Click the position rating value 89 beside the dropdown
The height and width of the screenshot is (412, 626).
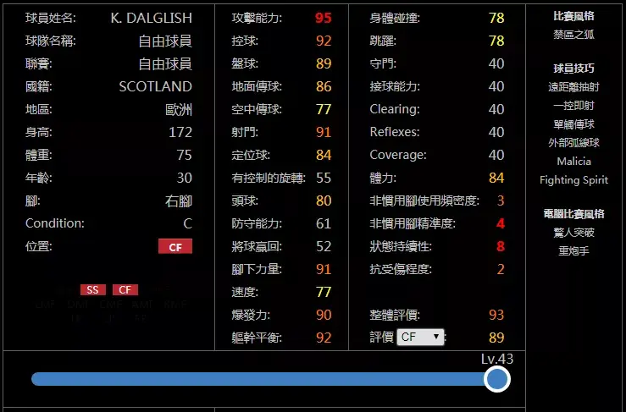tap(496, 338)
